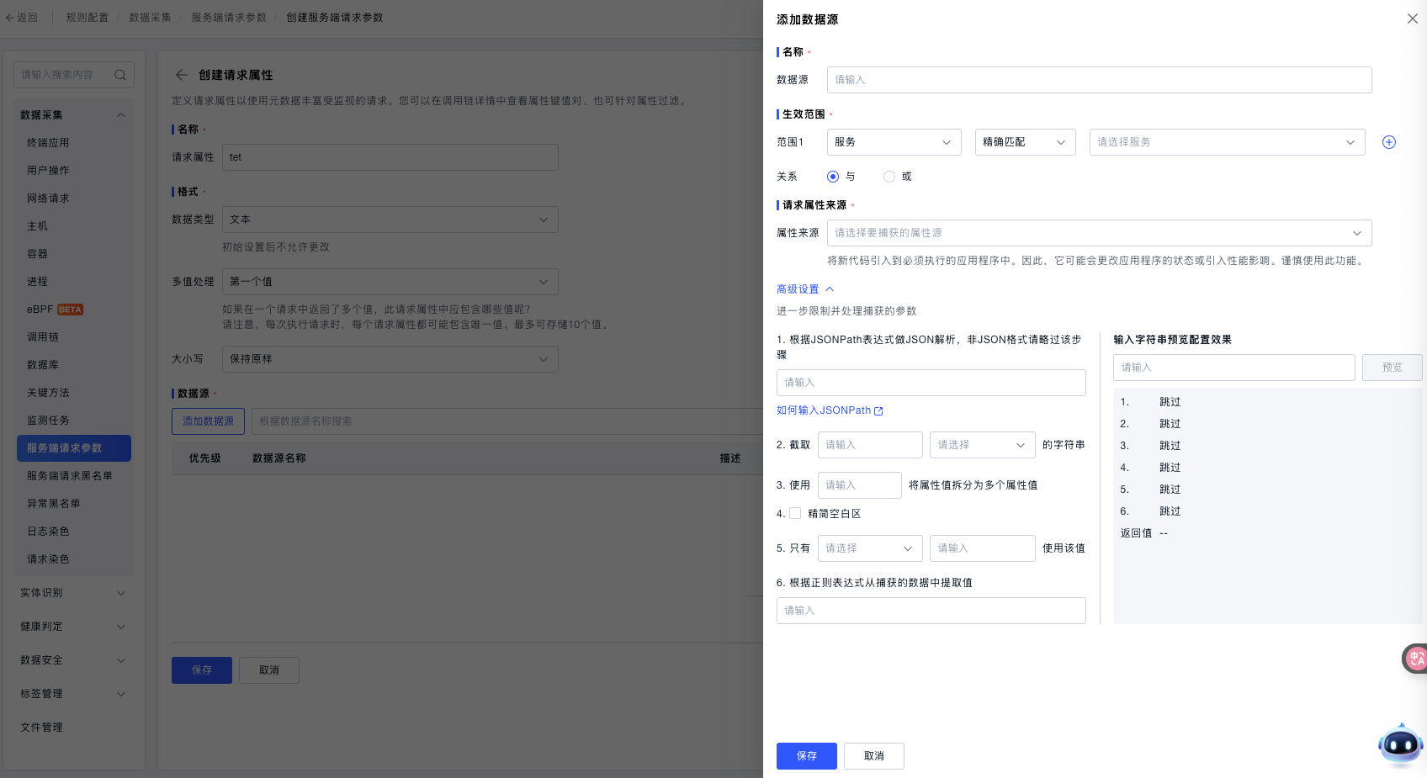Open 服务端请求黑名单 in the sidebar
This screenshot has height=778, width=1427.
[70, 476]
